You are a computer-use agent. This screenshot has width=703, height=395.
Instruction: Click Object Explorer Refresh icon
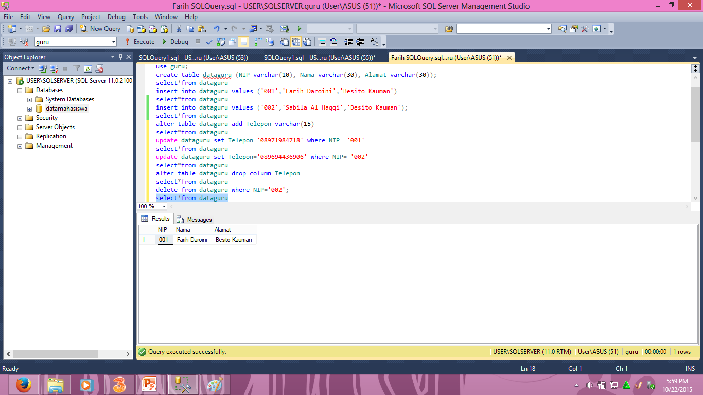click(x=88, y=68)
